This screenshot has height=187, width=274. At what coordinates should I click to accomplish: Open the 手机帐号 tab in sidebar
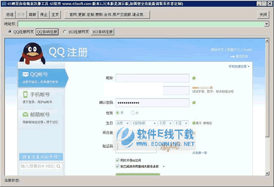tap(41, 98)
